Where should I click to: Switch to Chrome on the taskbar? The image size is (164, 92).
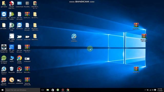(68, 90)
